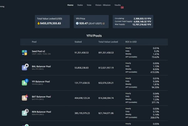Click the REN Balancer Pool icon
The height and width of the screenshot is (126, 188).
pos(25,113)
